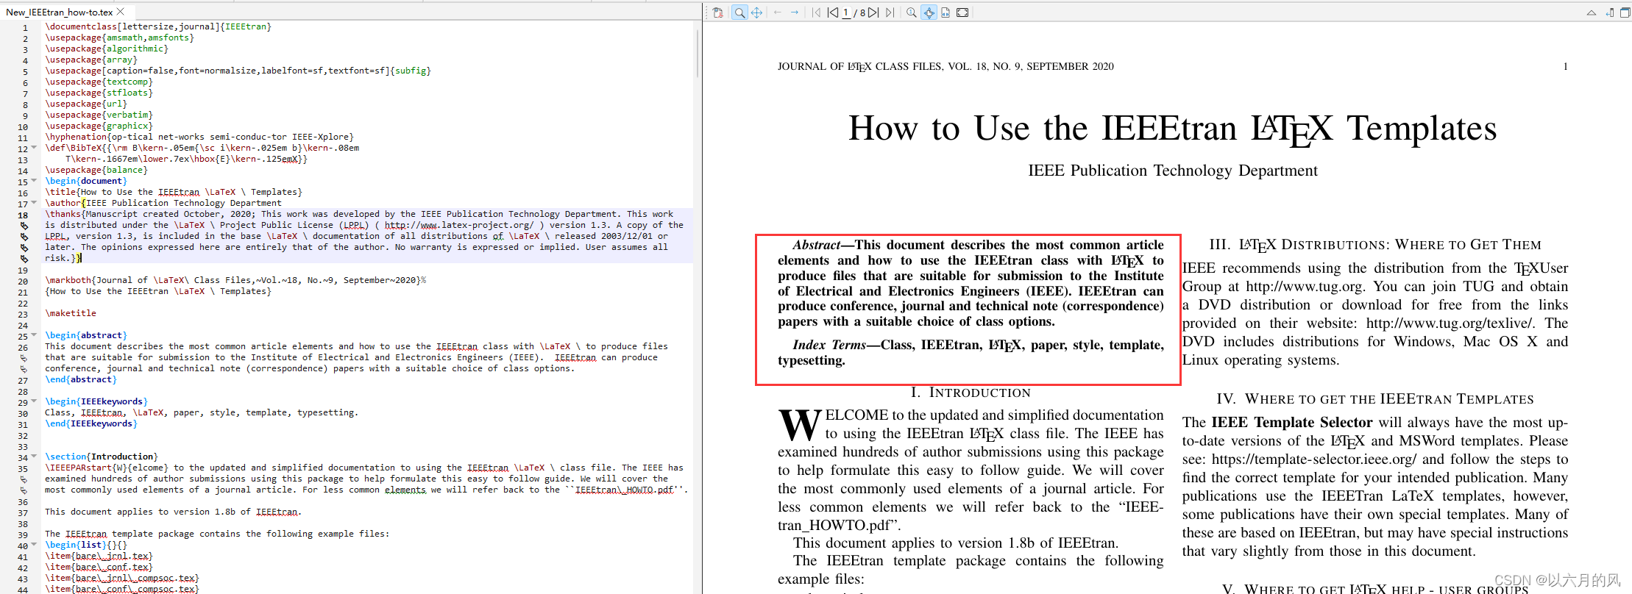
Task: Click \usepackage{algorithmic} line
Action: (107, 49)
